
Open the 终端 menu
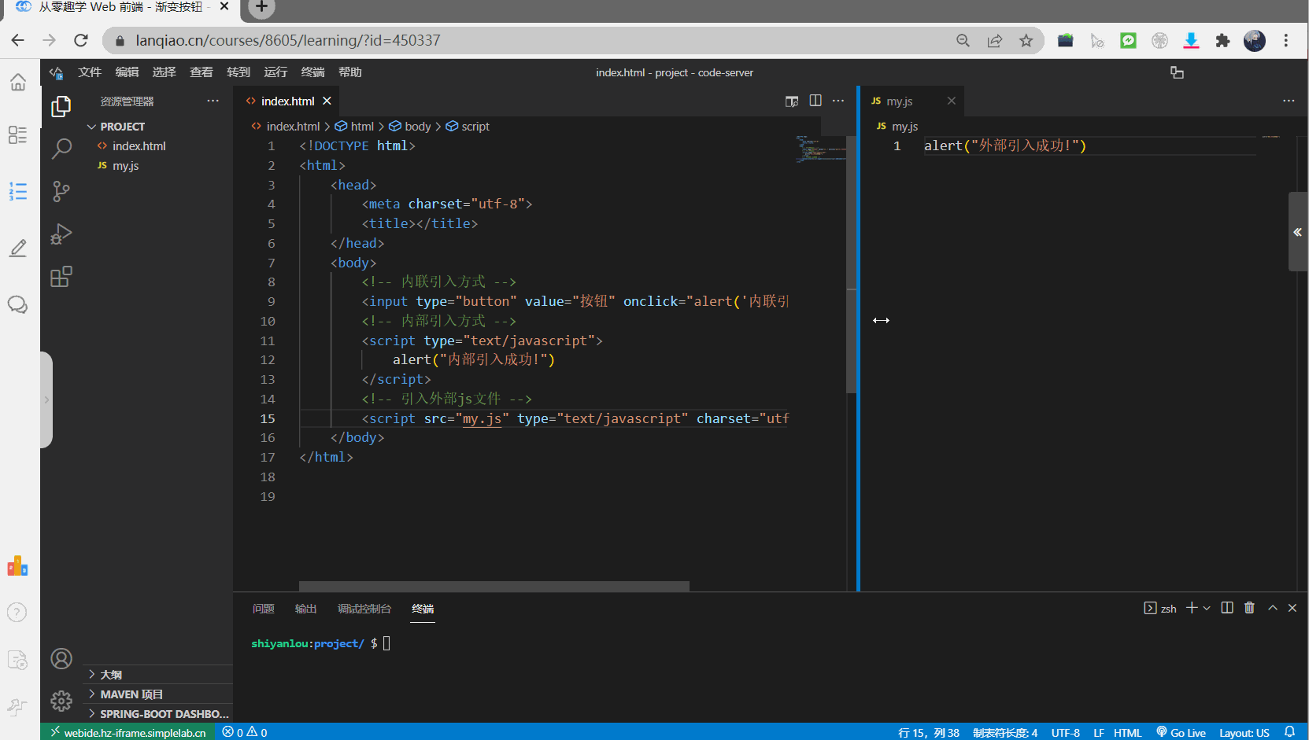click(312, 72)
